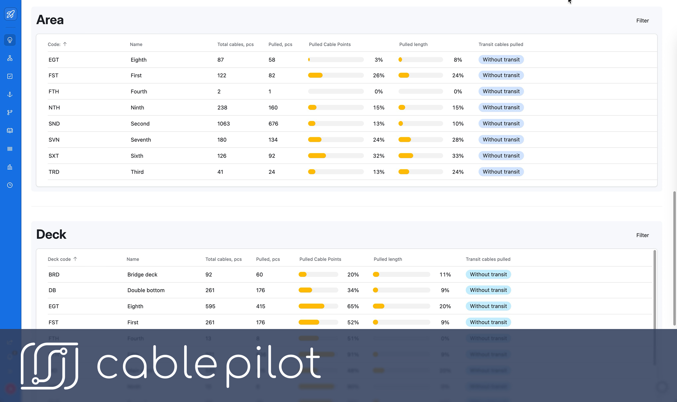Viewport: 677px width, 402px height.
Task: Sort Area table by Code column arrow
Action: (65, 44)
